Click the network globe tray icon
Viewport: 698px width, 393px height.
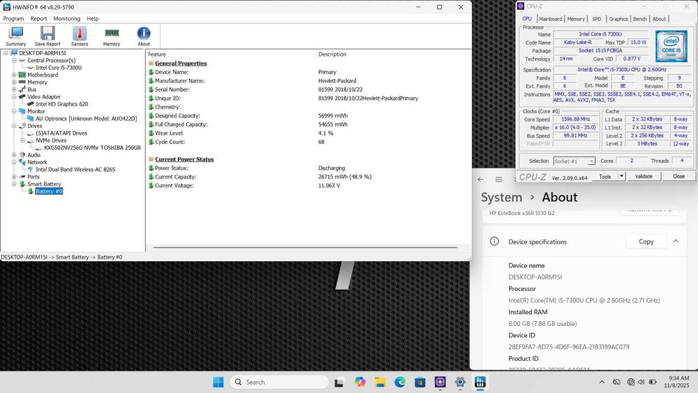click(x=631, y=382)
